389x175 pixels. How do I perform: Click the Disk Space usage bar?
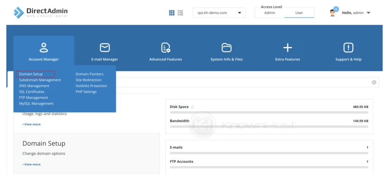(x=269, y=112)
